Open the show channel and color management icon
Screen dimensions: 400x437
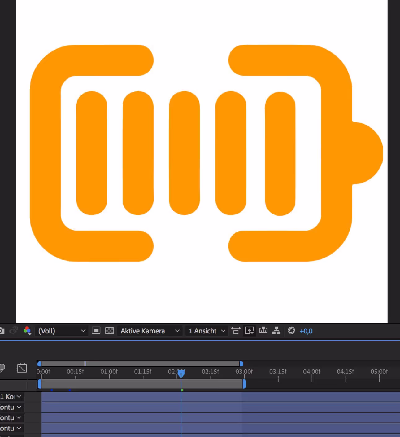coord(27,331)
